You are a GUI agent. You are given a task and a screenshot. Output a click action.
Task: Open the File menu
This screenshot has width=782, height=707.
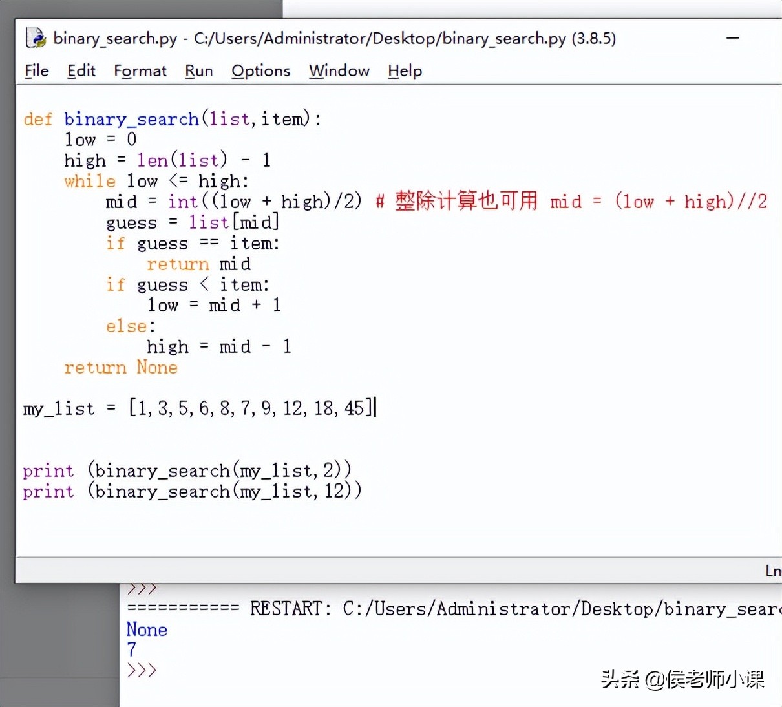click(x=36, y=71)
